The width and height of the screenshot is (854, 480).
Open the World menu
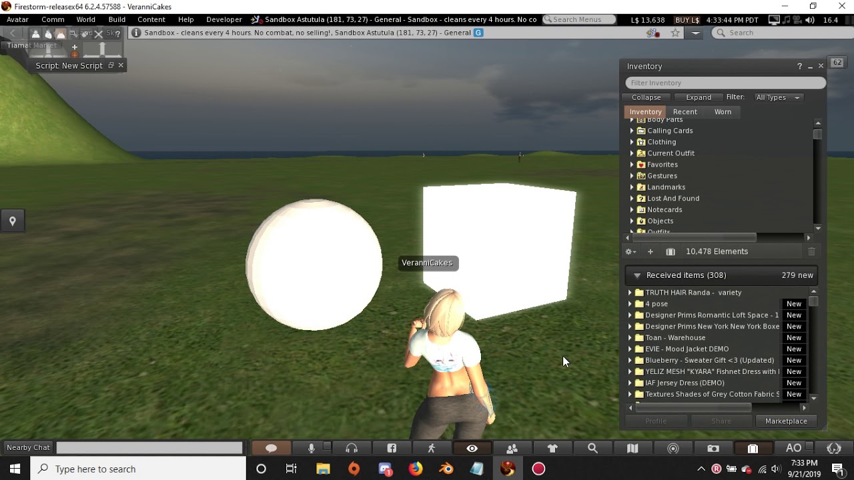point(86,19)
